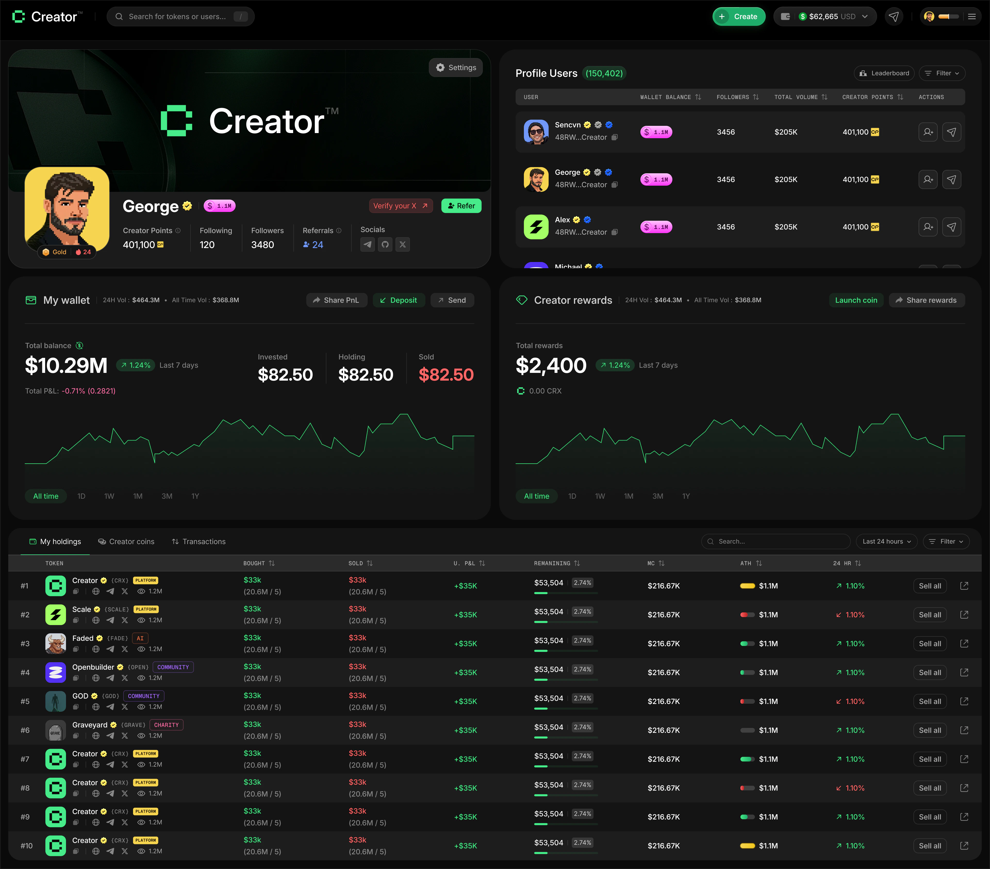Open George's GitHub social icon
The image size is (990, 869).
tap(385, 245)
